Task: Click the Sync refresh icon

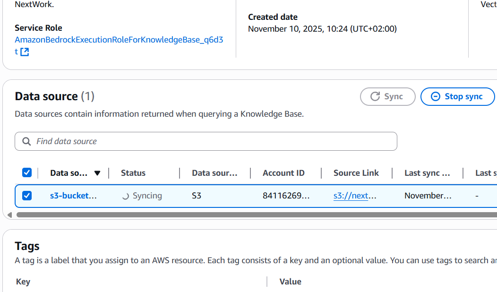Action: [x=375, y=96]
